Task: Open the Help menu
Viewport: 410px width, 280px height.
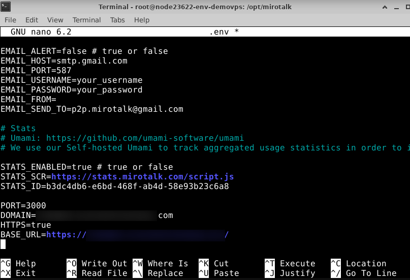Action: (x=142, y=20)
